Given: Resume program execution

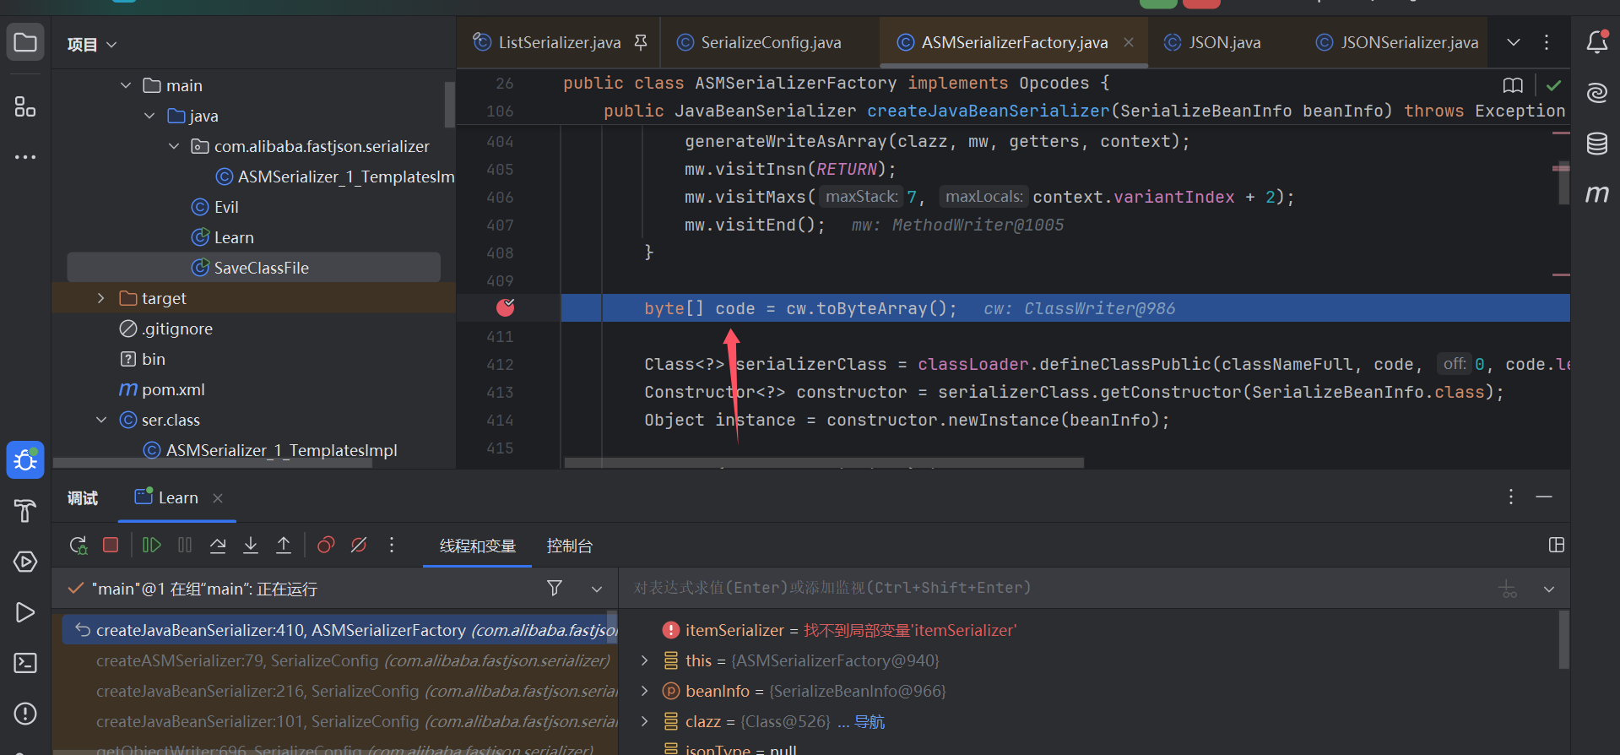Looking at the screenshot, I should [x=152, y=545].
